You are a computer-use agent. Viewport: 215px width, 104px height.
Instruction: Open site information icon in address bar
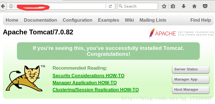(x=11, y=6)
